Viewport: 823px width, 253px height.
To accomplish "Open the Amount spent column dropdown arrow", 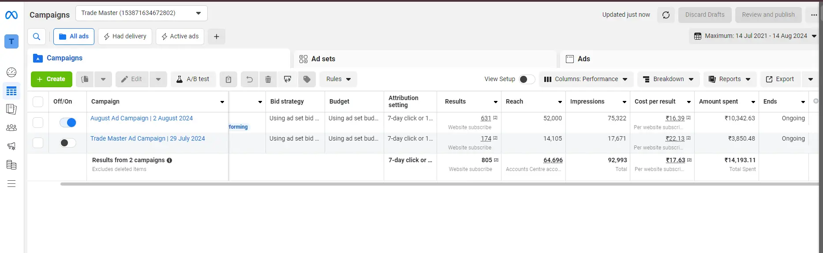I will click(753, 102).
